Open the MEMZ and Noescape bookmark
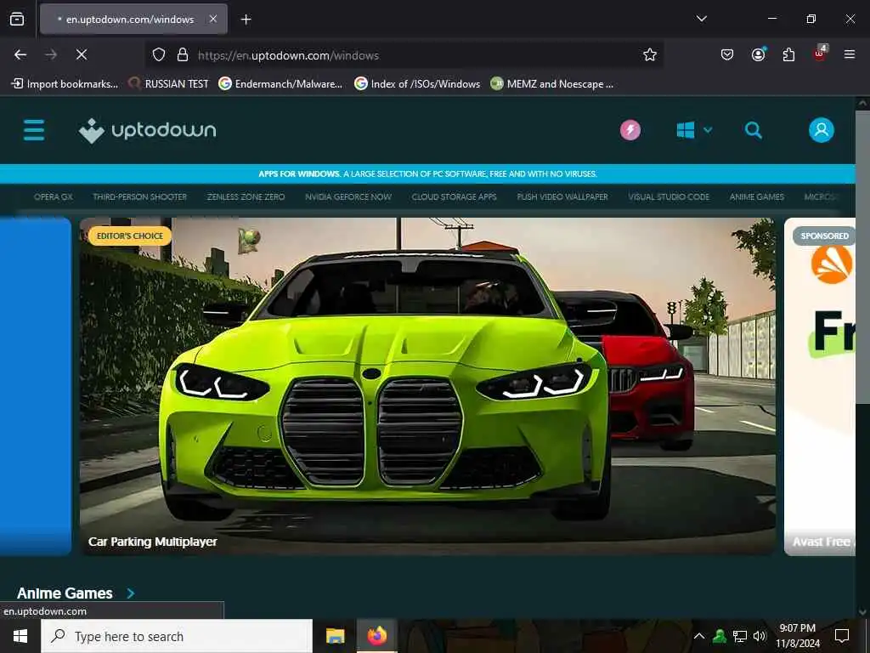 (552, 84)
